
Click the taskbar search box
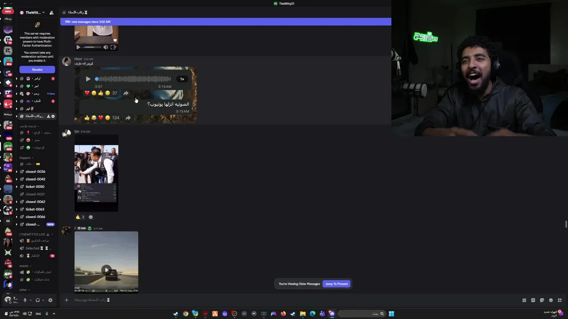click(x=362, y=314)
